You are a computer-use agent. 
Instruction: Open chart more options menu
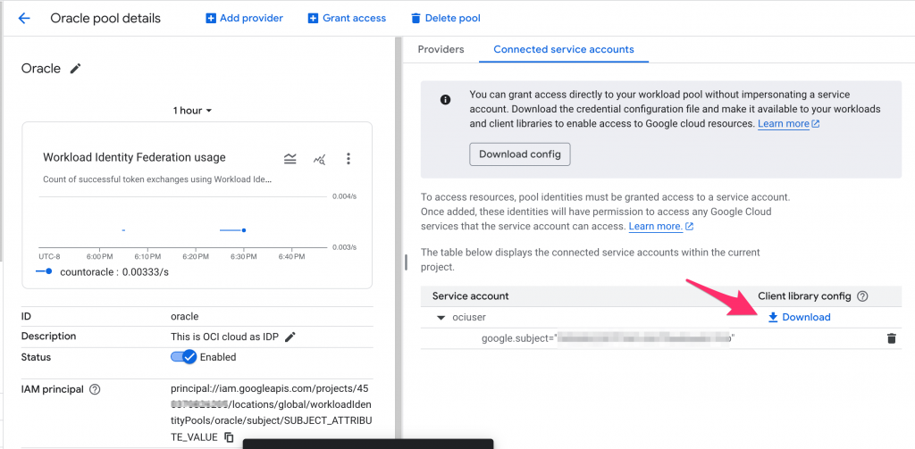tap(348, 159)
